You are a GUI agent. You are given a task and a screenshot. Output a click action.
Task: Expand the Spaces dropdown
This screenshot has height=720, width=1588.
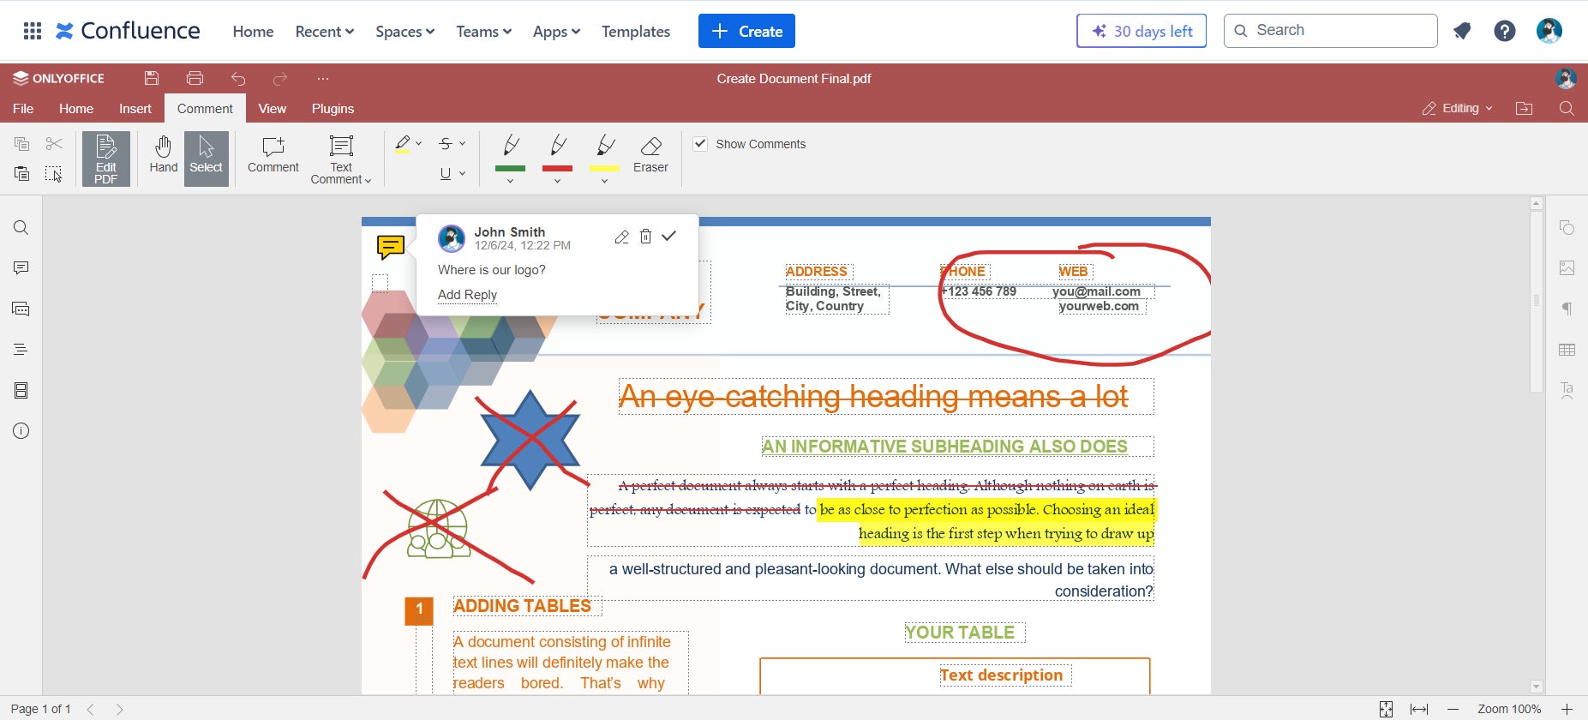tap(404, 32)
